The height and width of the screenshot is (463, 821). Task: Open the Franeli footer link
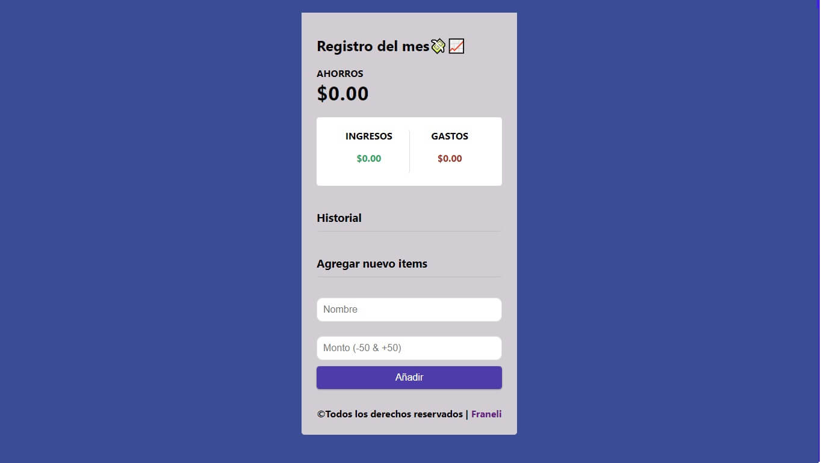(486, 414)
